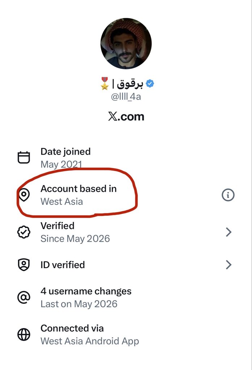
Task: Click the location pin icon
Action: (x=24, y=195)
